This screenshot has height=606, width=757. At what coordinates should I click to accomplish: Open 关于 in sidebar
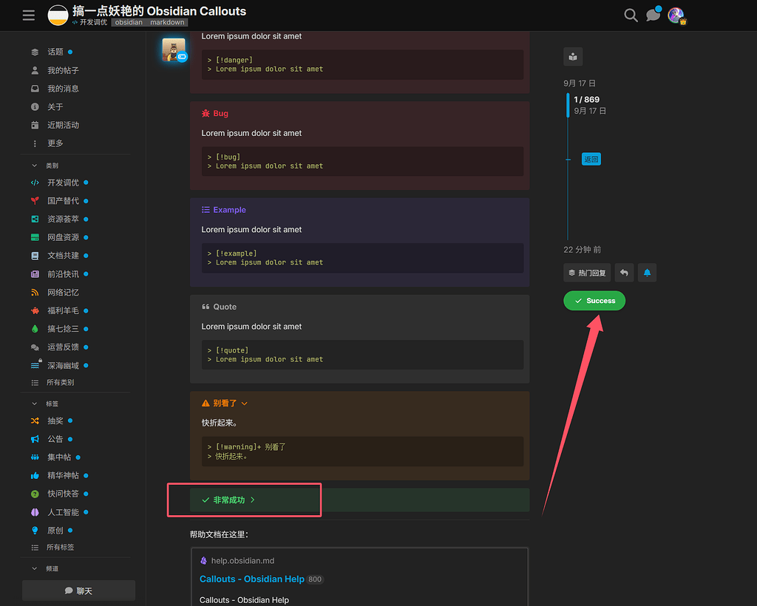pos(55,107)
